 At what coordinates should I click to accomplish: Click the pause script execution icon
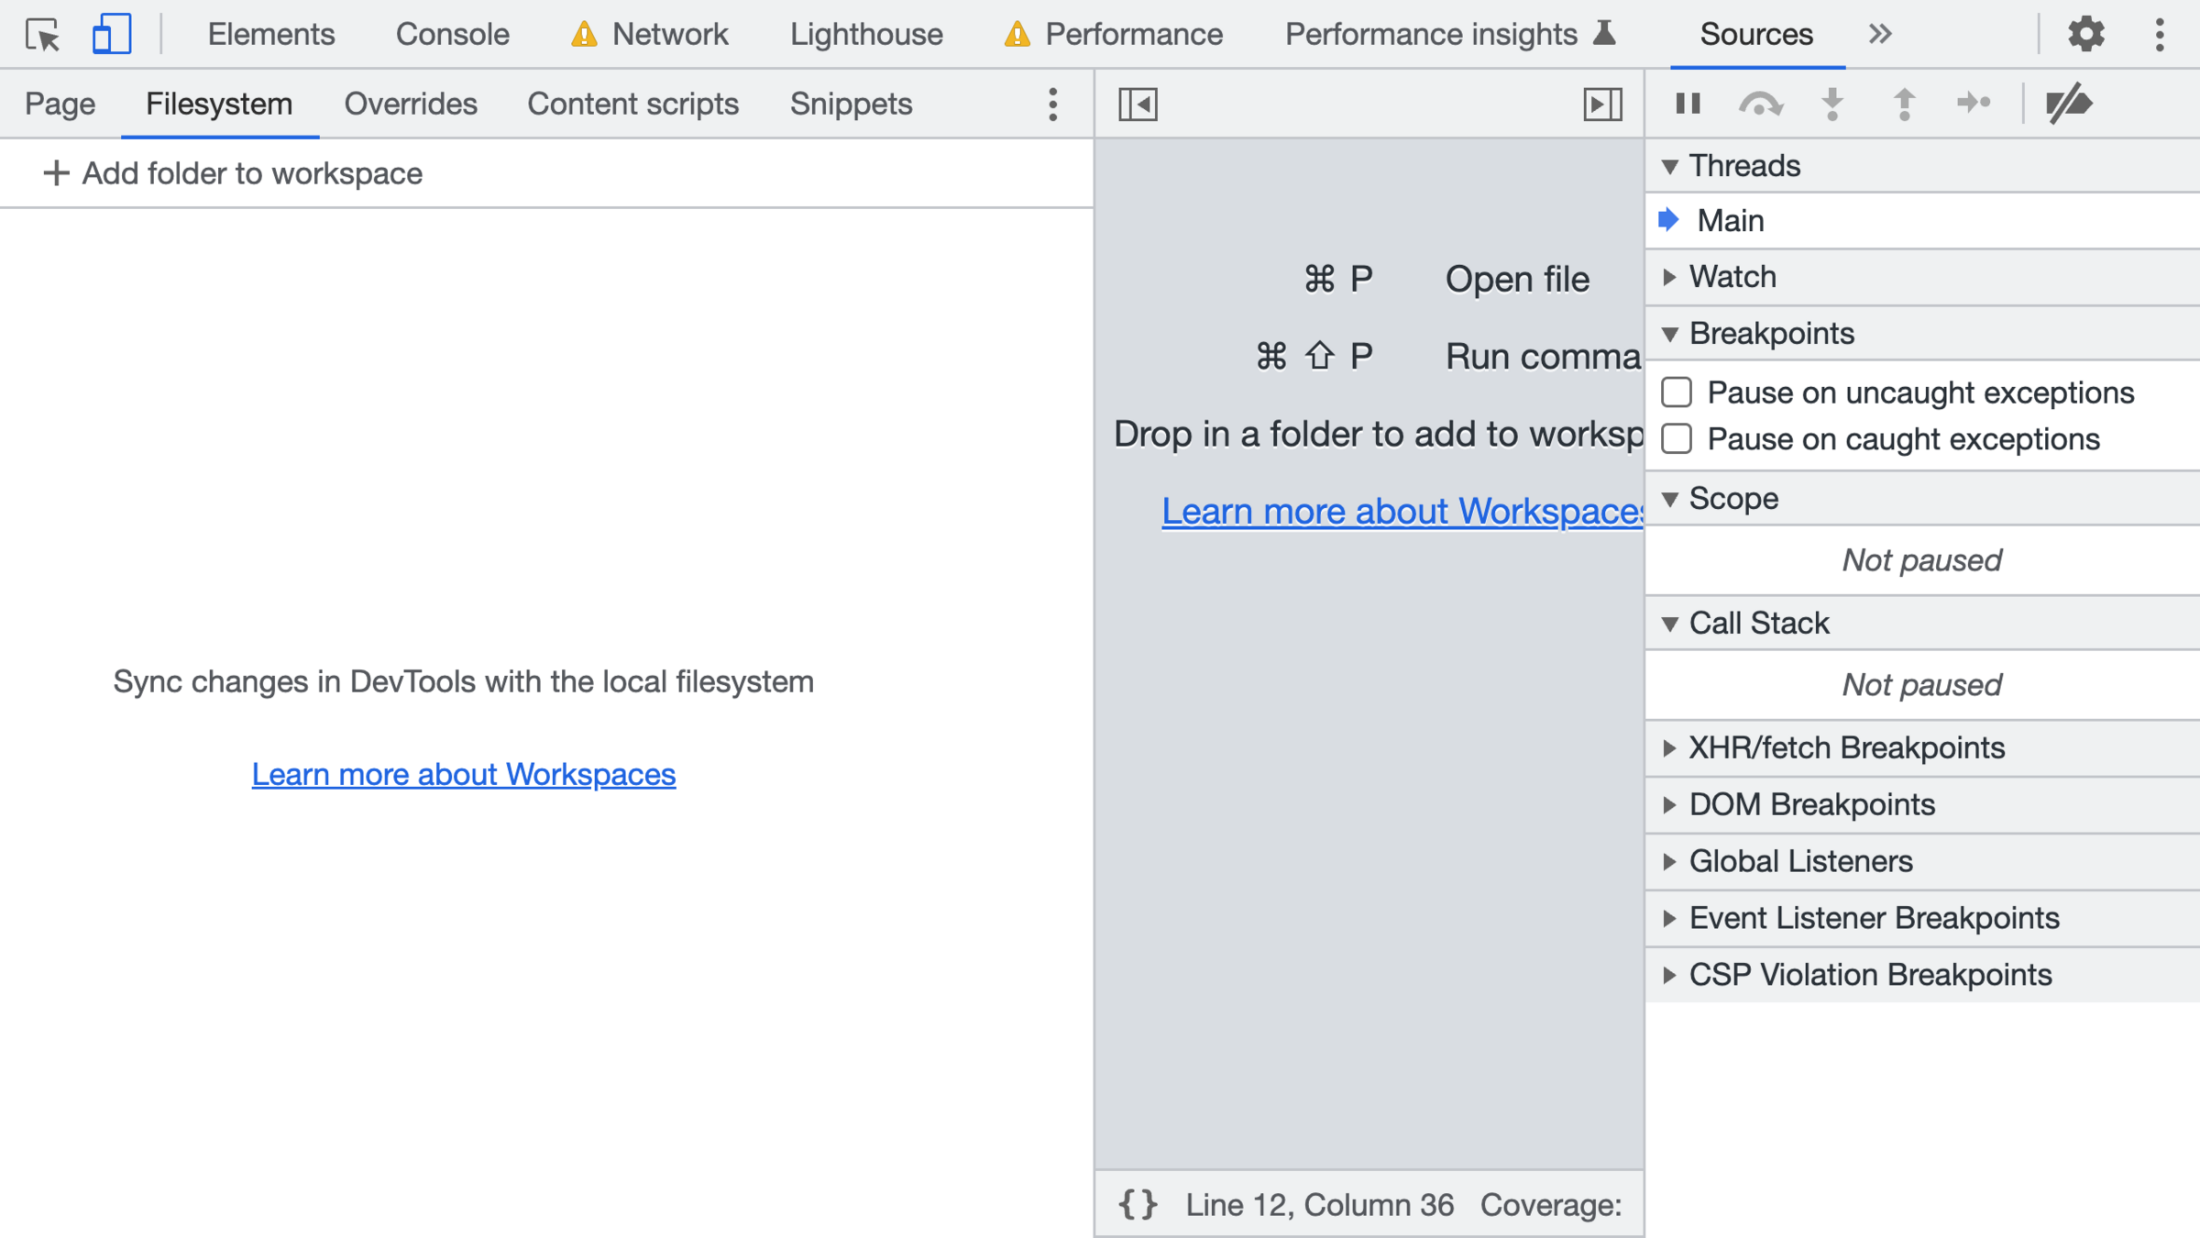point(1688,104)
